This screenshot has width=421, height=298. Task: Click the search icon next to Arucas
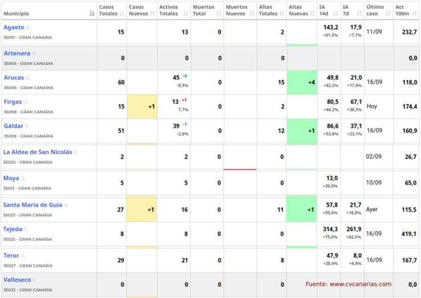point(28,78)
